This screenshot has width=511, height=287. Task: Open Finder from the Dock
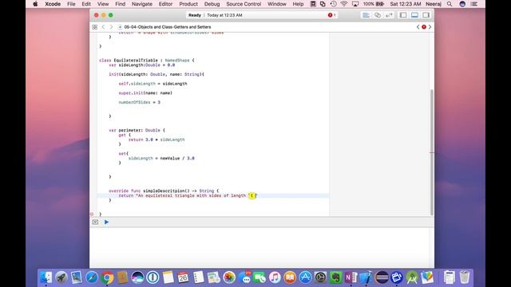tap(46, 277)
